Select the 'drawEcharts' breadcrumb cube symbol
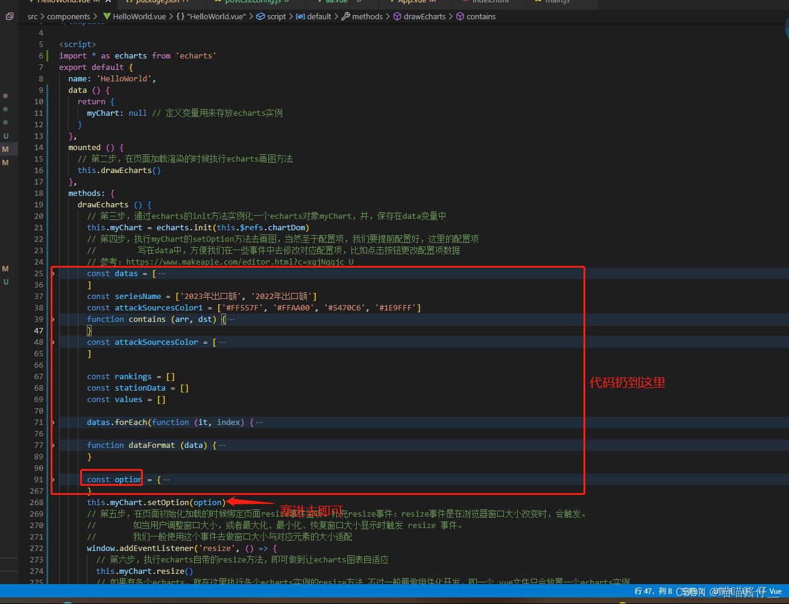The height and width of the screenshot is (604, 789). click(420, 17)
